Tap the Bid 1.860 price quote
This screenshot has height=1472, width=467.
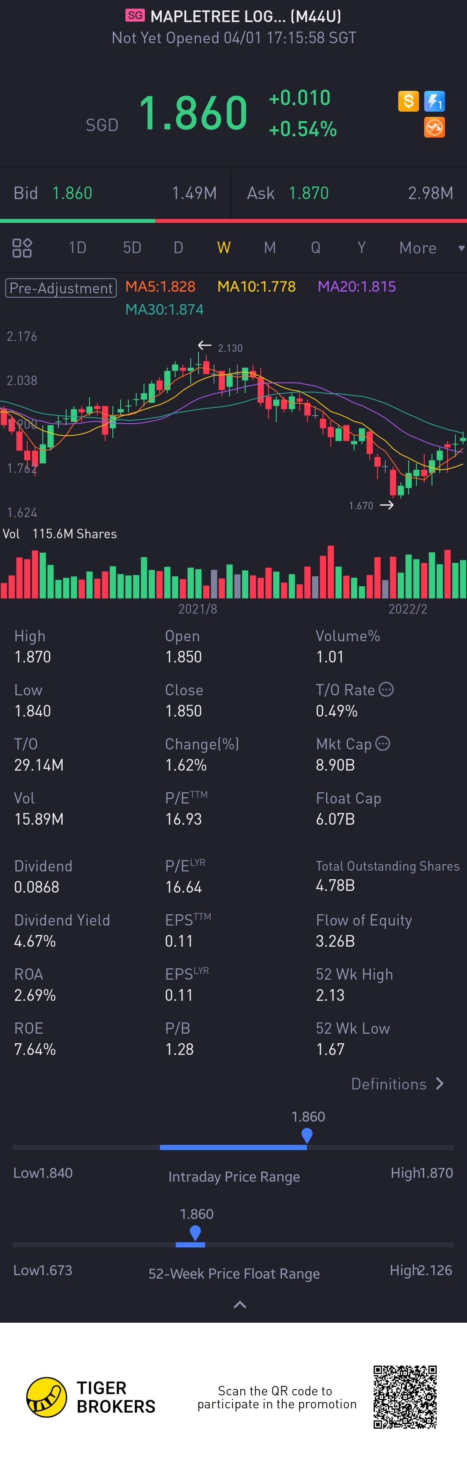(72, 193)
